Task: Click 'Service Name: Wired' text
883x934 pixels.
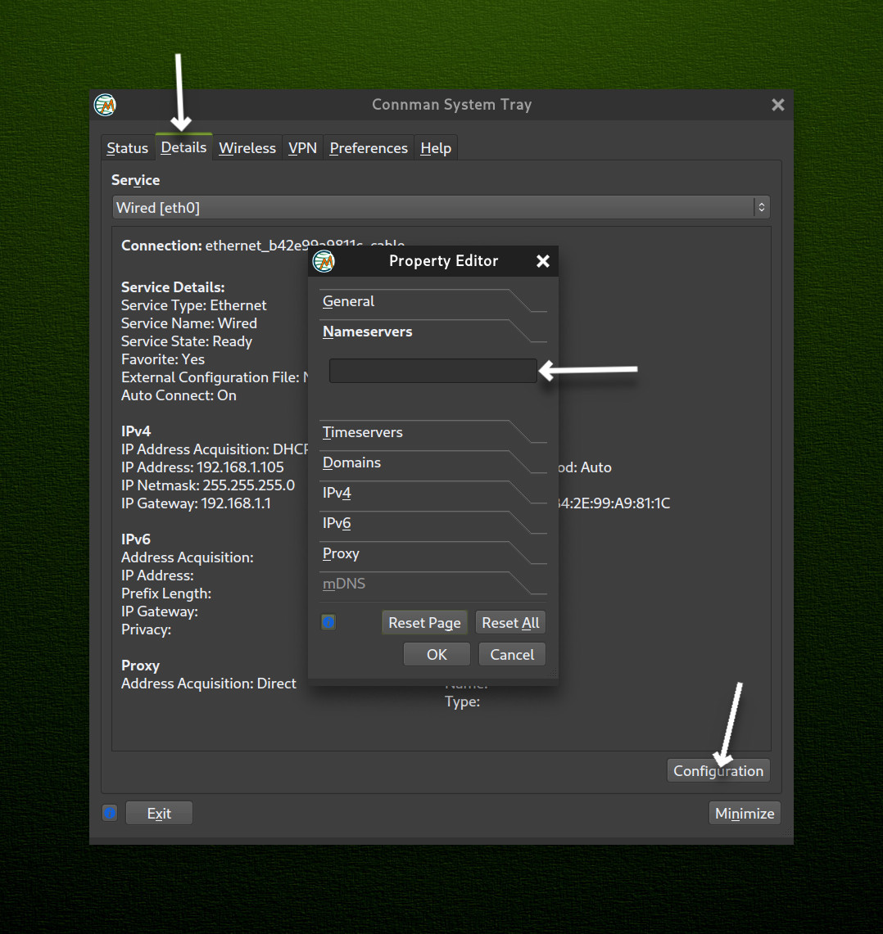Action: point(189,323)
